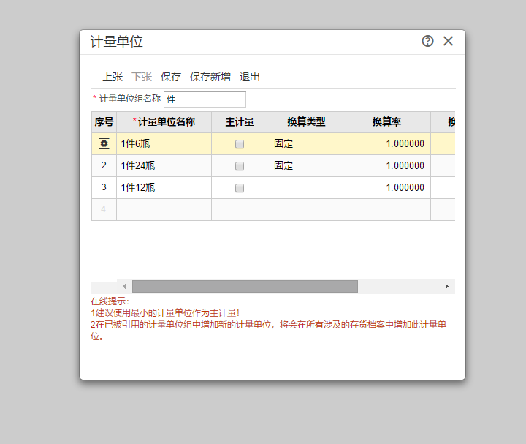Screen dimensions: 526x444
Task: Open the help question mark icon
Action: click(427, 41)
